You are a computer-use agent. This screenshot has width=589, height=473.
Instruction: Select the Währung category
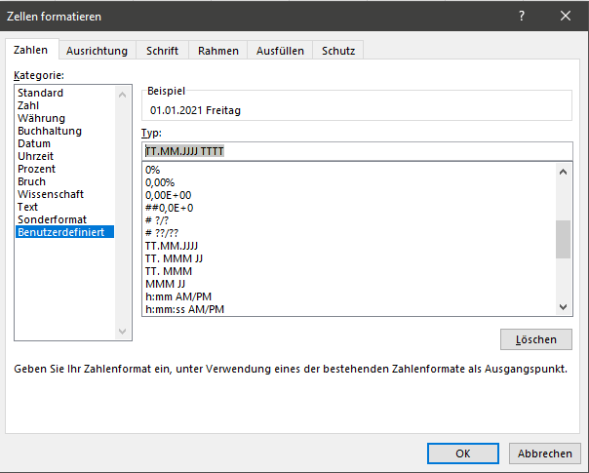coord(64,118)
